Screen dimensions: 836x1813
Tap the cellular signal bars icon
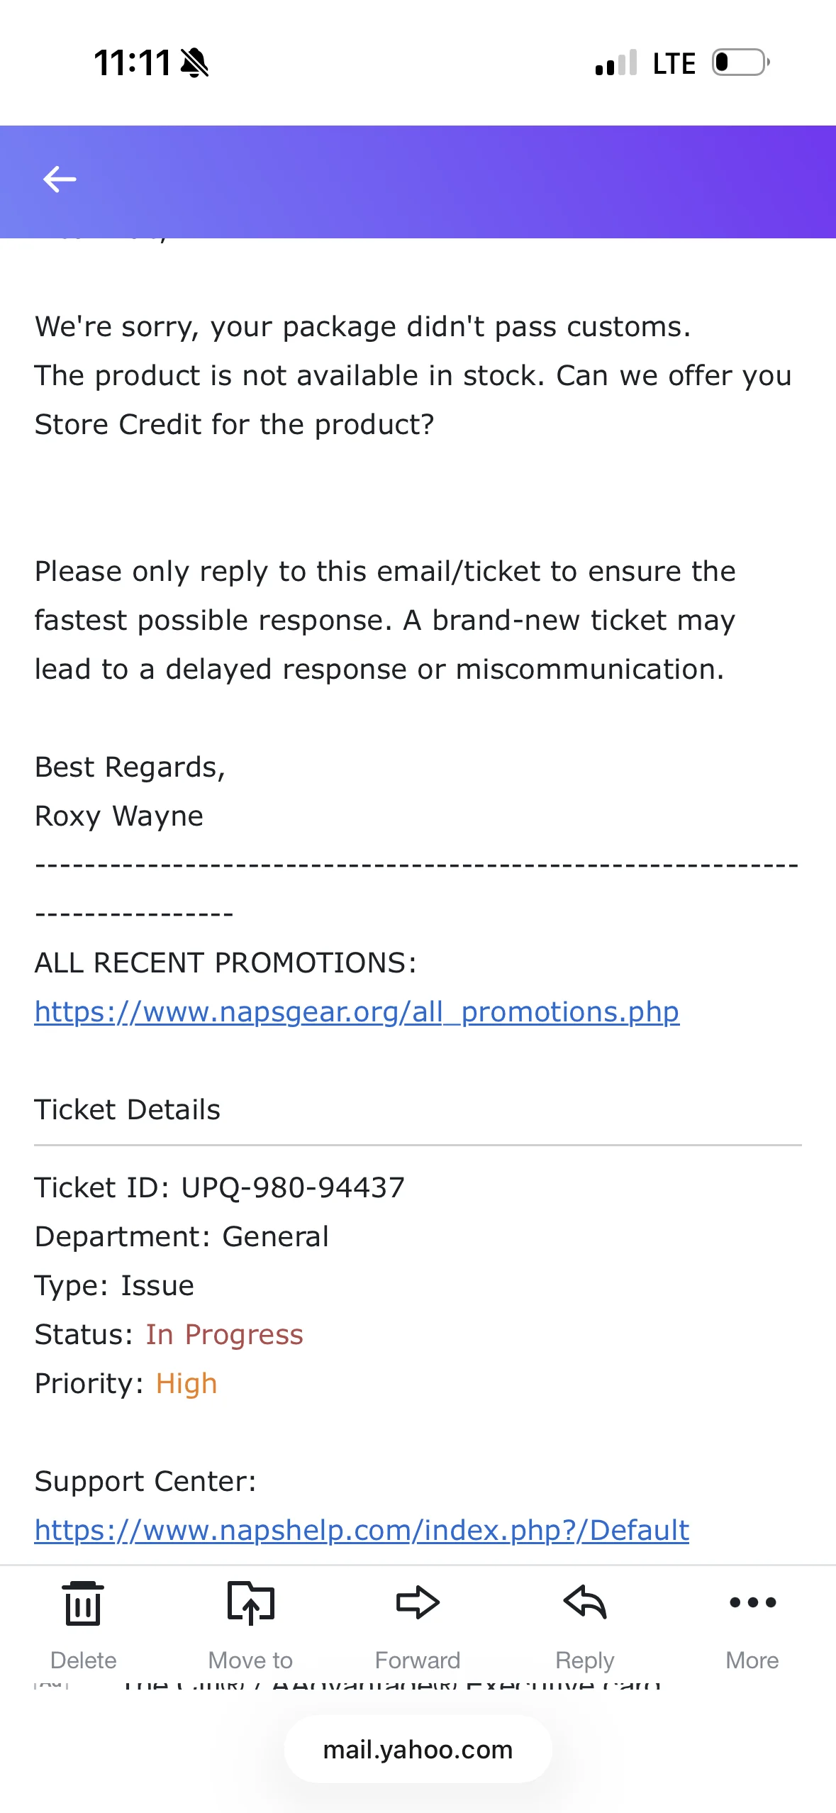[616, 63]
